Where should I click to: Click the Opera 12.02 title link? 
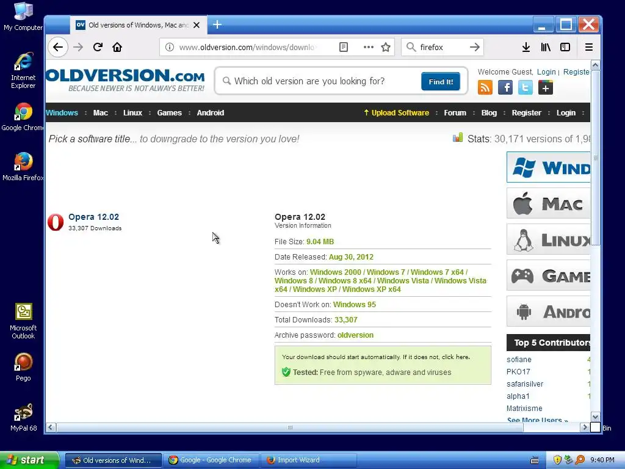point(93,217)
